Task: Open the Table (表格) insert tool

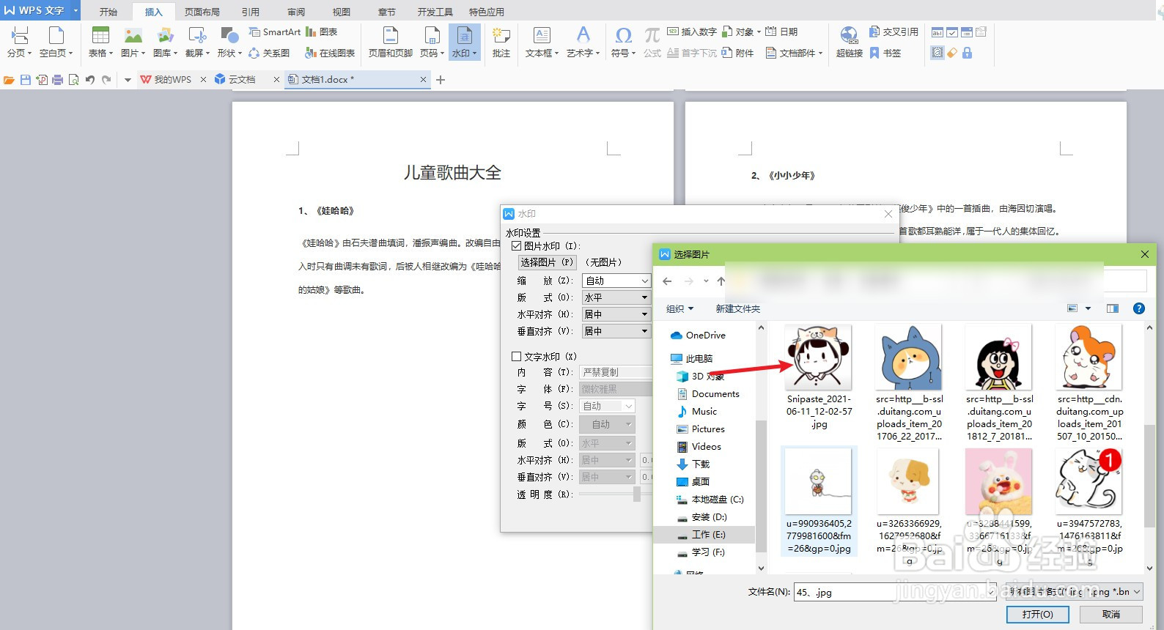Action: (100, 42)
